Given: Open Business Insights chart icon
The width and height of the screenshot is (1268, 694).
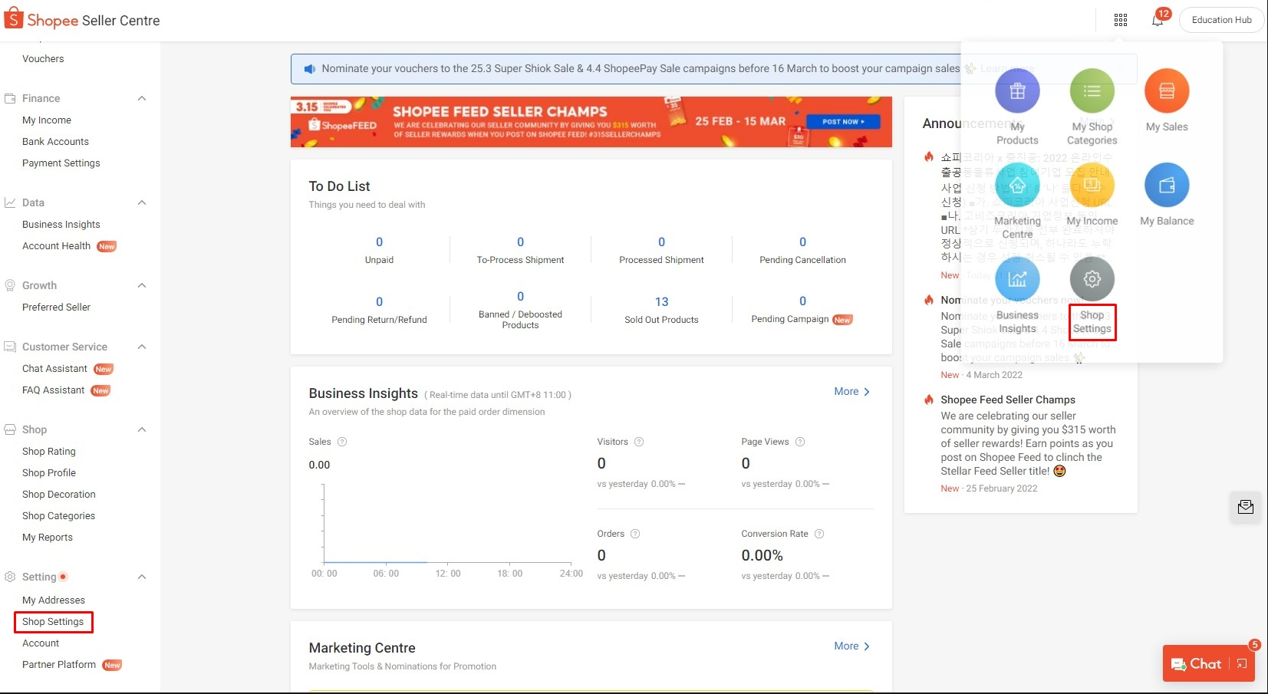Looking at the screenshot, I should [x=1017, y=279].
